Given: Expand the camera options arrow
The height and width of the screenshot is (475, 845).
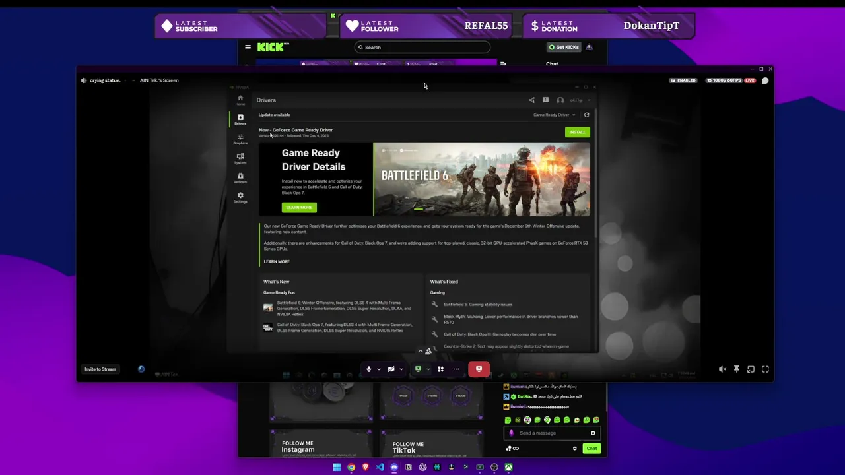Looking at the screenshot, I should pyautogui.click(x=401, y=369).
